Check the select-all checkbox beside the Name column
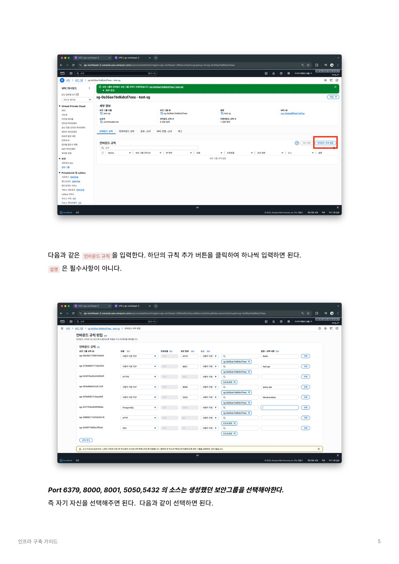399x564 pixels. [102, 153]
